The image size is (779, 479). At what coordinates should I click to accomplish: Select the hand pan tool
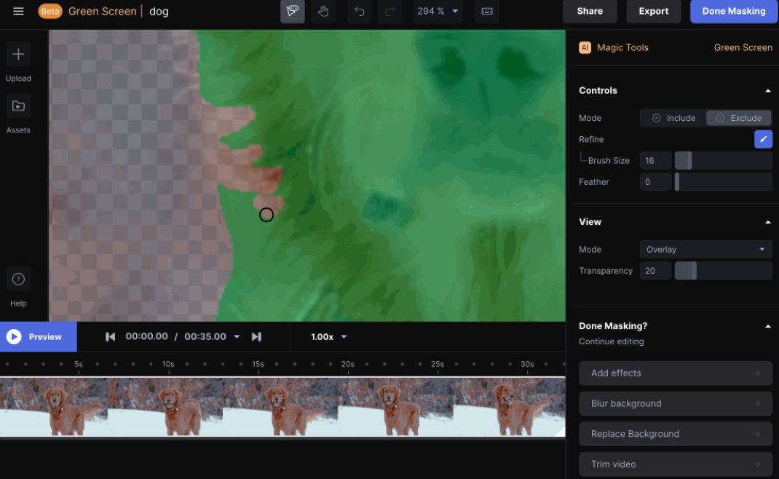click(323, 11)
